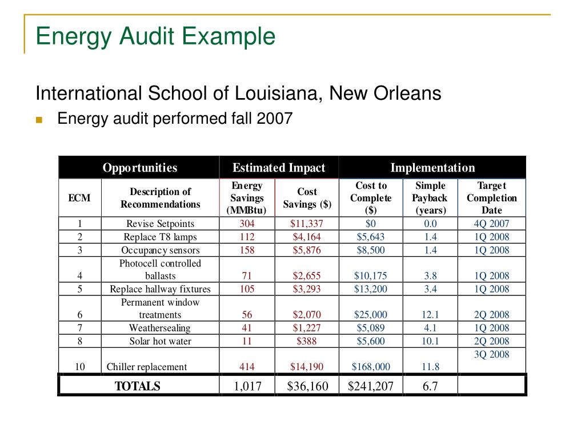This screenshot has height=438, width=585.
Task: Select 'Simple Payback (years)' column header
Action: (x=430, y=198)
